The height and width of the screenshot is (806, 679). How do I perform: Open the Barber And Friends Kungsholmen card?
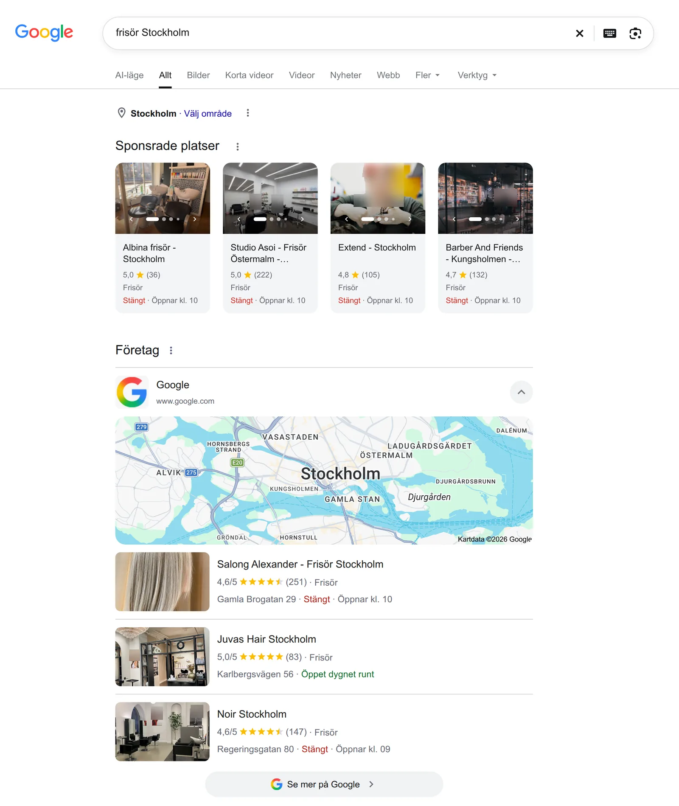(485, 238)
